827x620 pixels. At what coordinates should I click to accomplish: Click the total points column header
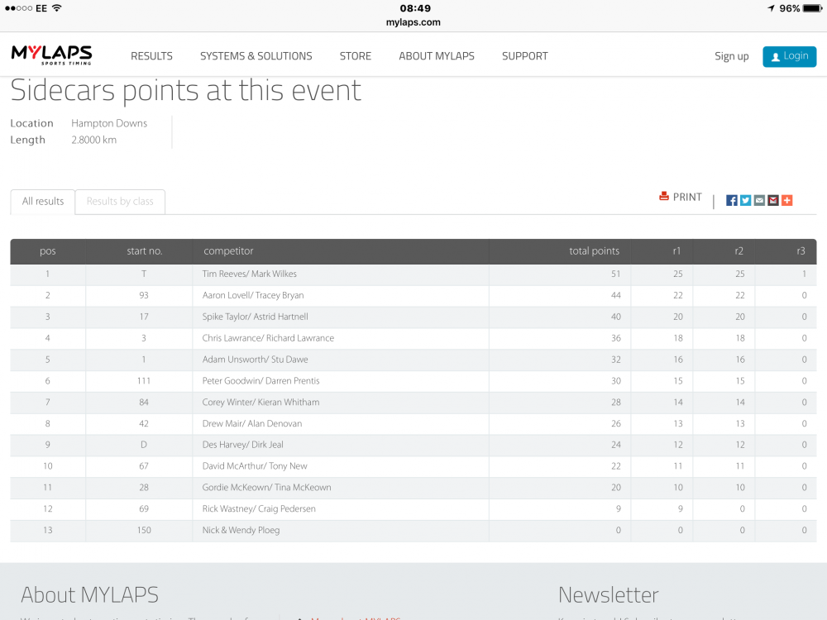(595, 251)
